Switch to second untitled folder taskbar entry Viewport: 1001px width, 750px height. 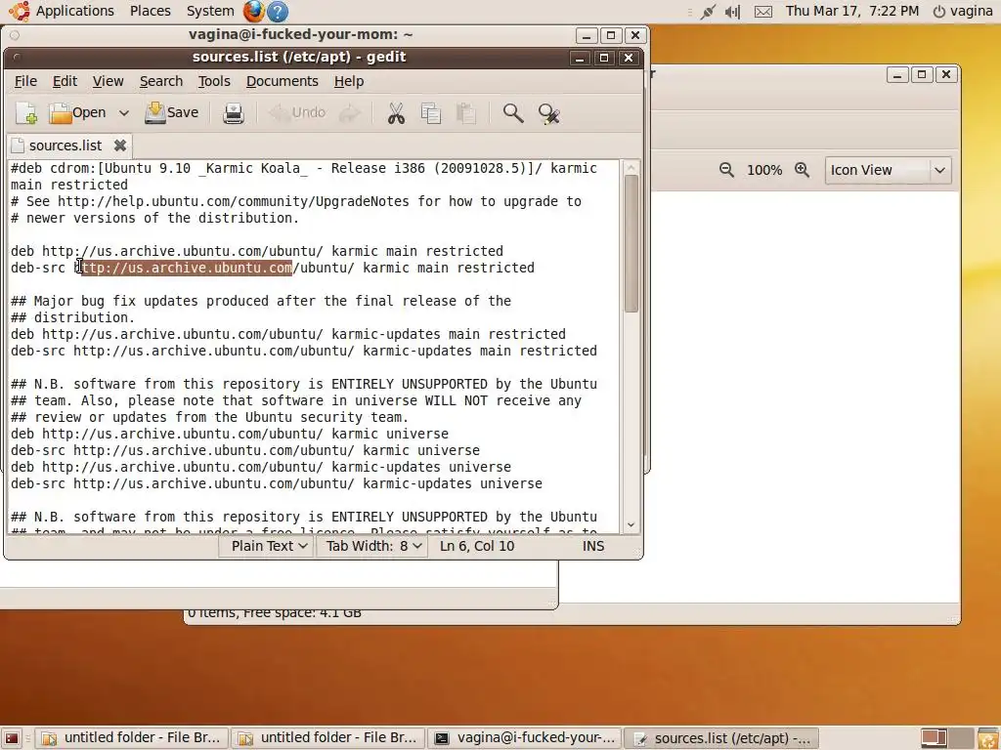click(x=328, y=738)
